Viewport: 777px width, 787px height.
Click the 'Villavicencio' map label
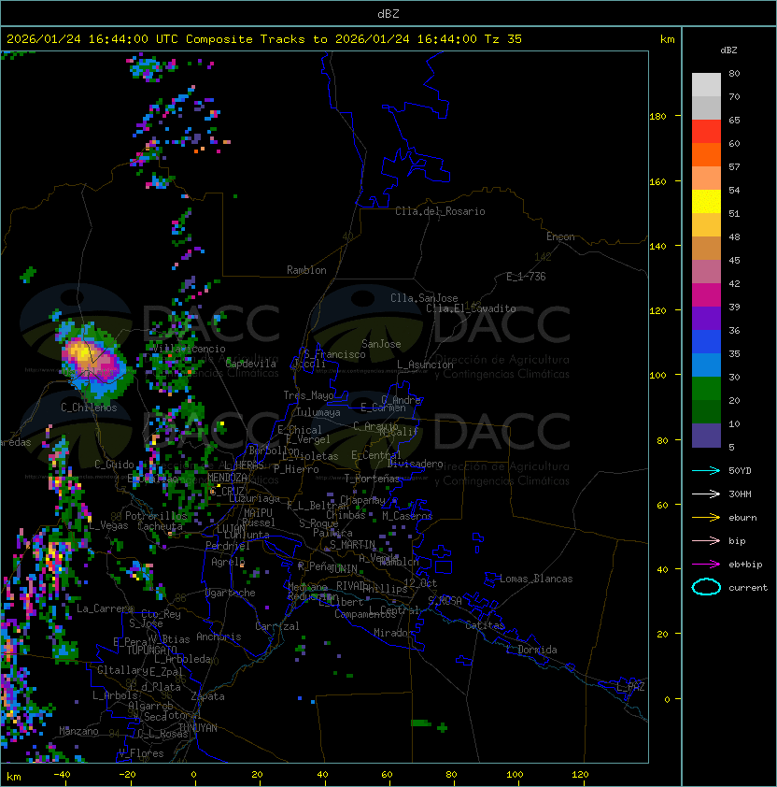coord(189,349)
